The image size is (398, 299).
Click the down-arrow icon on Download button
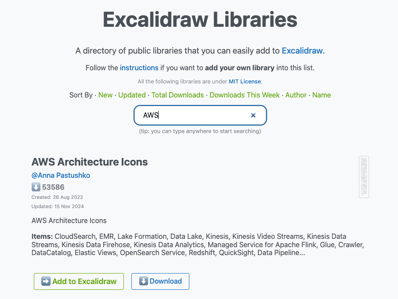[x=143, y=281]
